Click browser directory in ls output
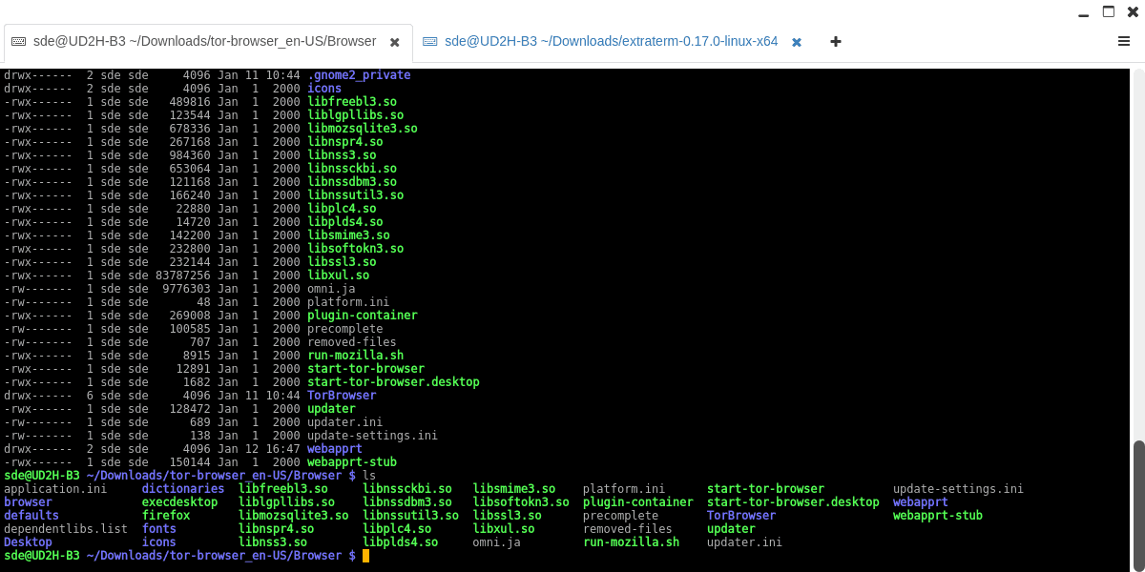The width and height of the screenshot is (1145, 572). 28,502
